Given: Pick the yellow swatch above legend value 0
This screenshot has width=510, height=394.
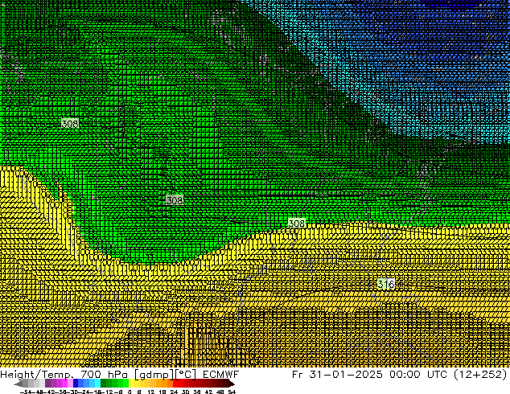Looking at the screenshot, I should pyautogui.click(x=131, y=384).
